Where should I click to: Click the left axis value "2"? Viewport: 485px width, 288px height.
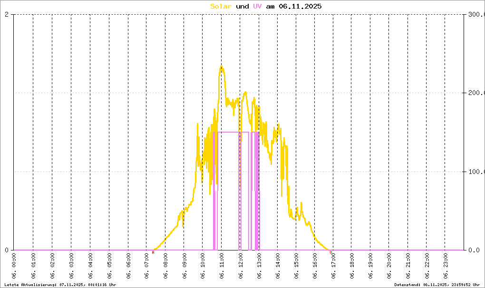7,14
